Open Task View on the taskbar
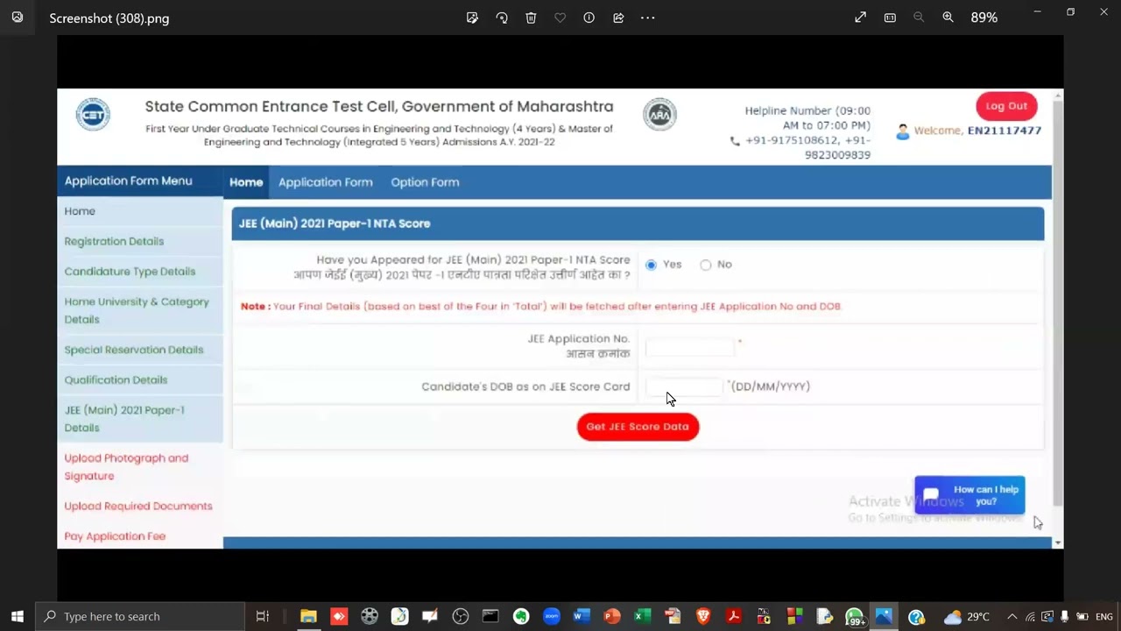The width and height of the screenshot is (1121, 631). (262, 616)
